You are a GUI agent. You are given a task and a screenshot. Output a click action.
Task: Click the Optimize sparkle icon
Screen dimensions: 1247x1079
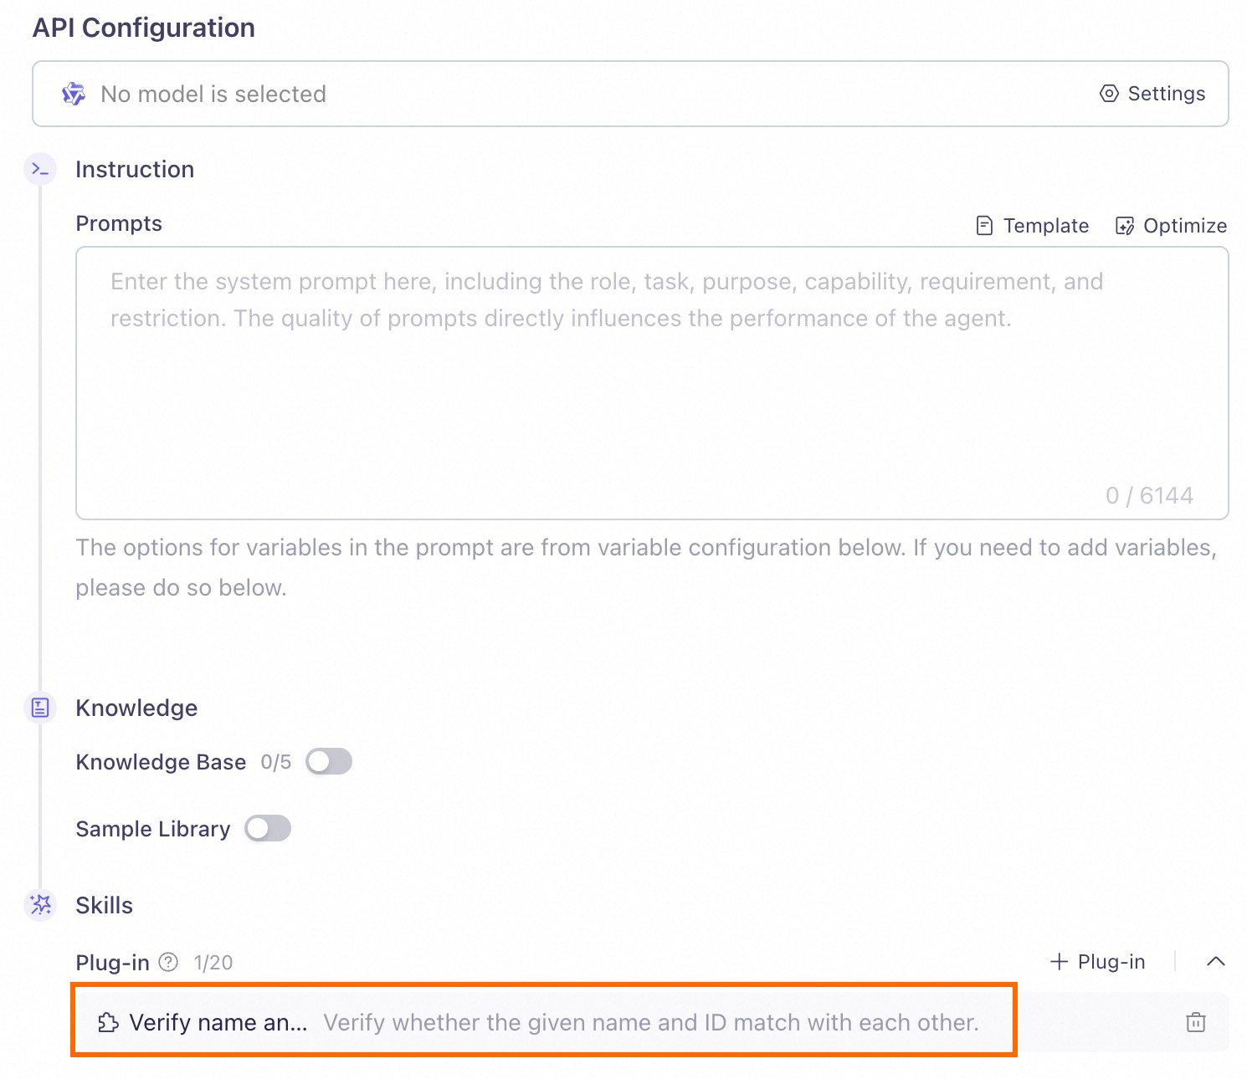[1125, 226]
